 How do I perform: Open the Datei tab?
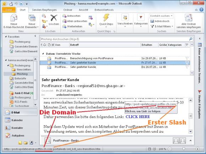[9, 10]
